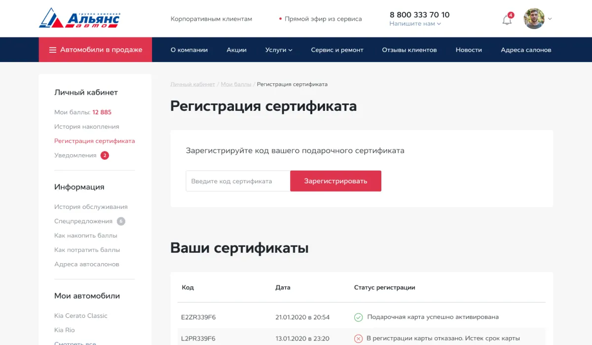Expand the Напишите нам dropdown
The width and height of the screenshot is (592, 345).
pyautogui.click(x=415, y=24)
